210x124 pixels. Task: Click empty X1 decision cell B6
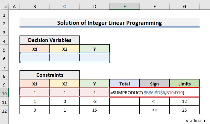[35, 58]
